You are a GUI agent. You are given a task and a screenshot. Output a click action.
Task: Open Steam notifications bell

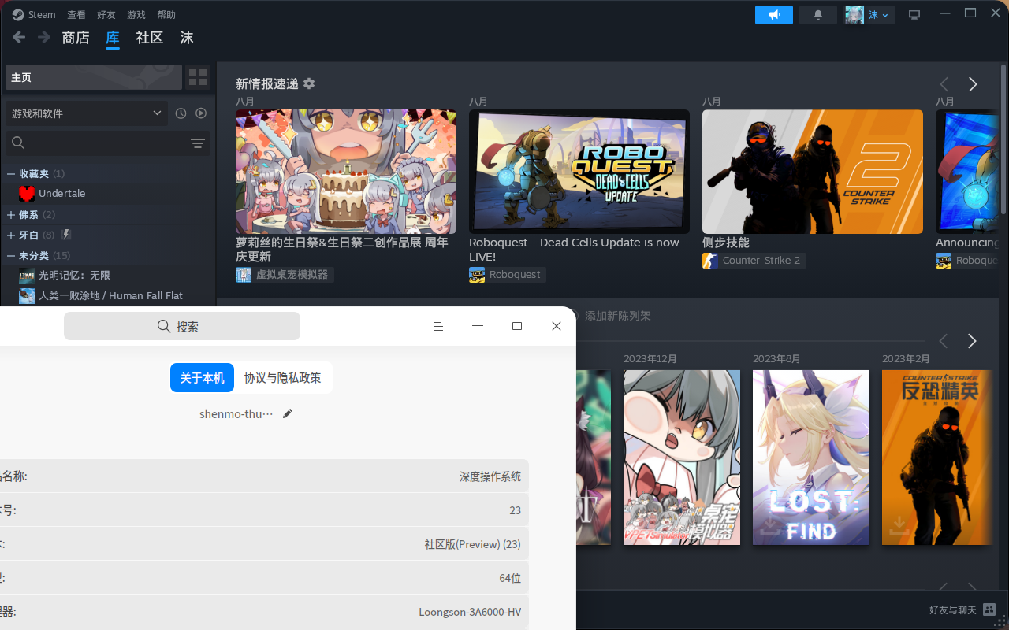click(x=818, y=15)
